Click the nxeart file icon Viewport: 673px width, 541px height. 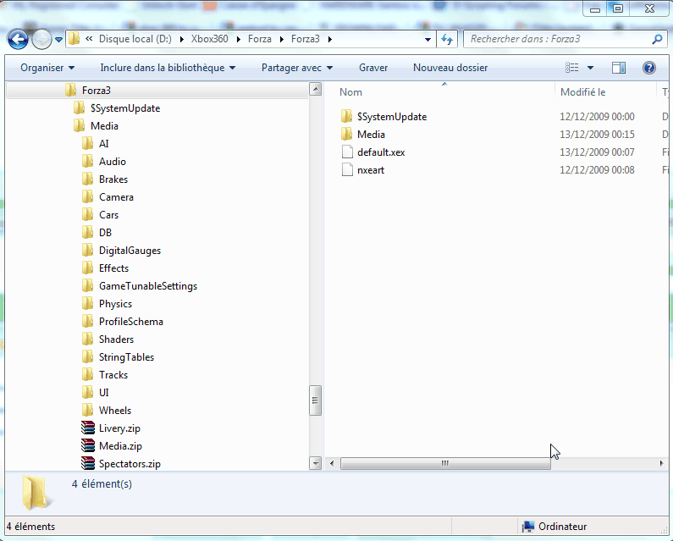(x=347, y=170)
